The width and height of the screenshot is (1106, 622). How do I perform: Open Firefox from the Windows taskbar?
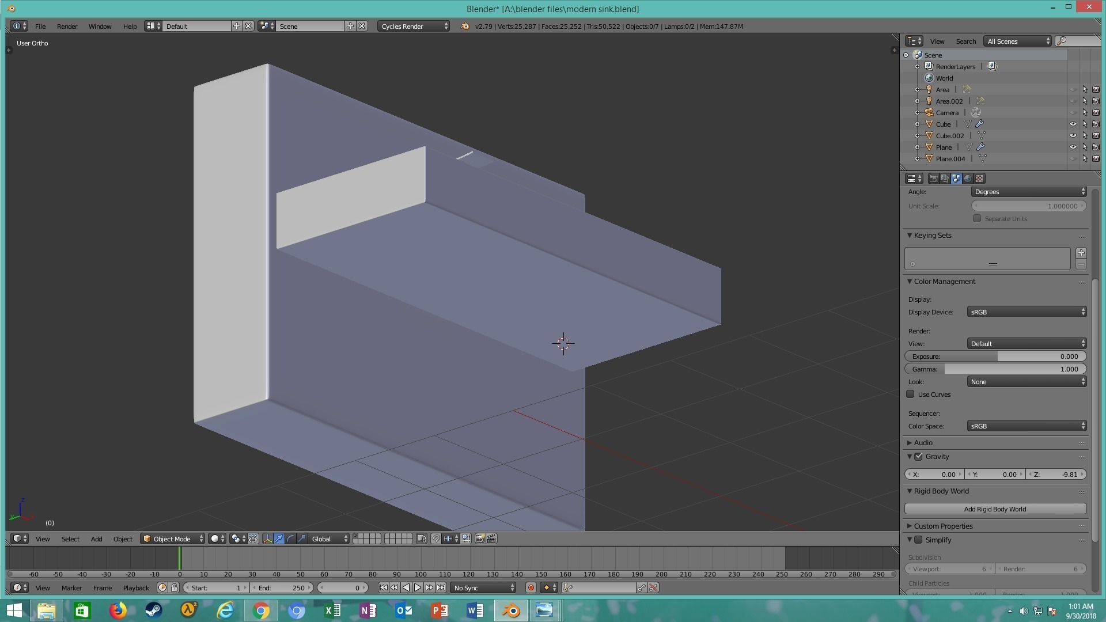point(118,610)
